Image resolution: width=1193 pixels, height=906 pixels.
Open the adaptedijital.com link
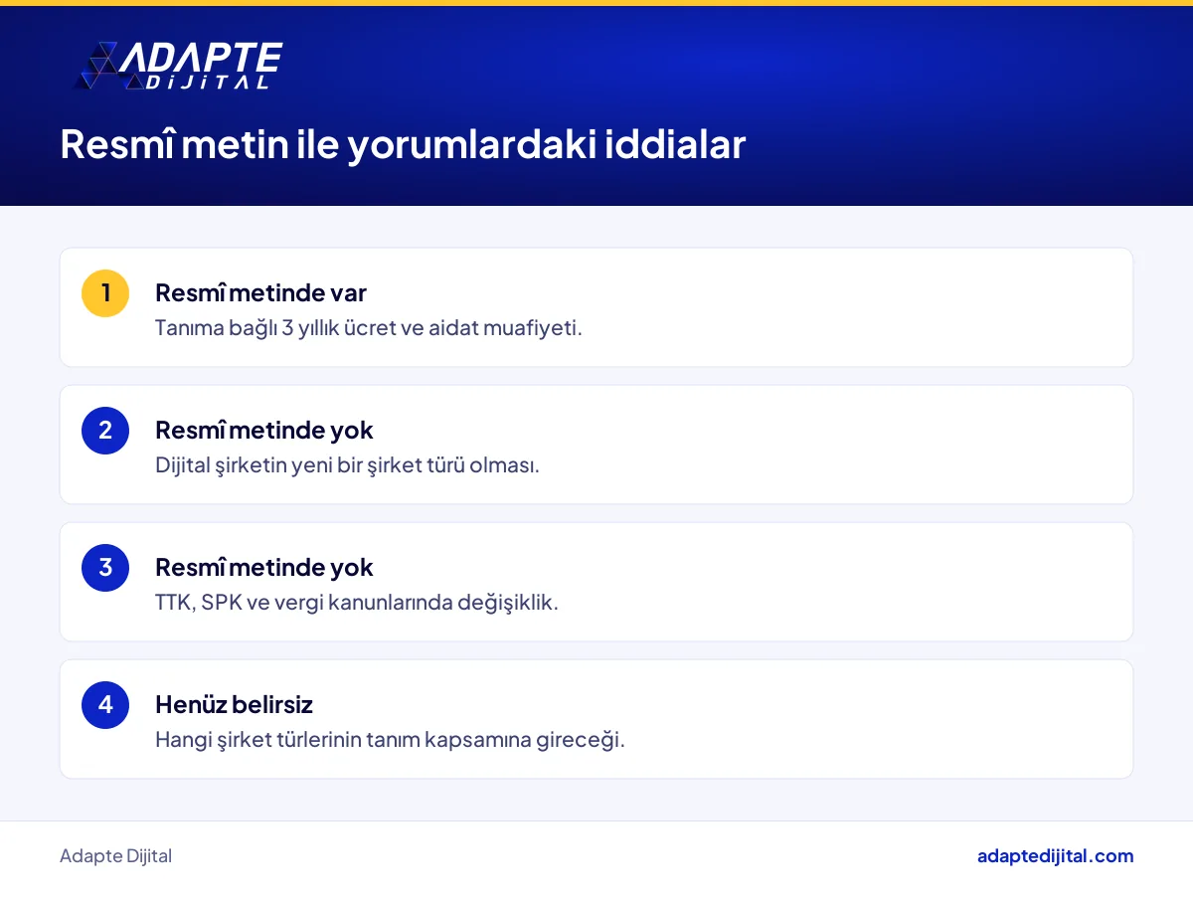tap(1055, 856)
